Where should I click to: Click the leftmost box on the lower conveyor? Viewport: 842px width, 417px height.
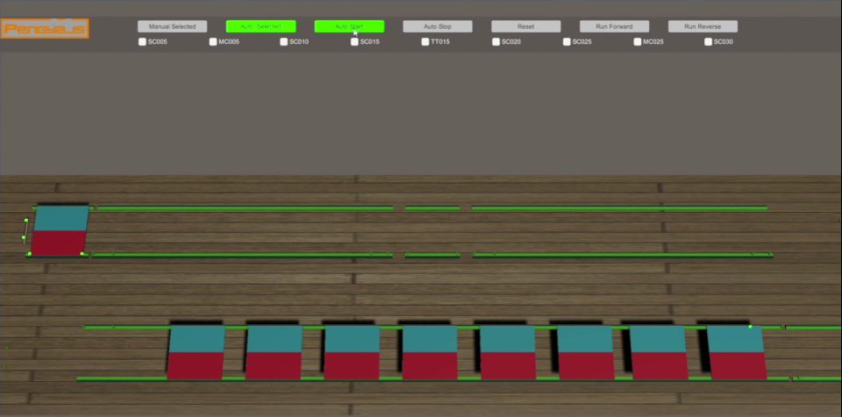point(196,352)
